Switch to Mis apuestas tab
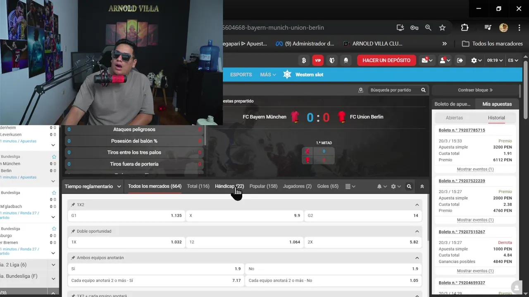The width and height of the screenshot is (529, 297). [497, 104]
